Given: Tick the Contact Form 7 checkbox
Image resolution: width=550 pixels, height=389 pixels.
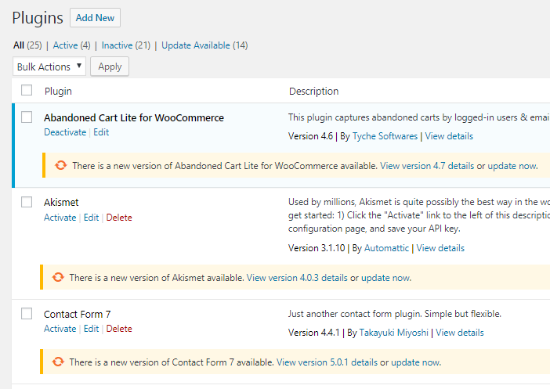Looking at the screenshot, I should [x=27, y=314].
